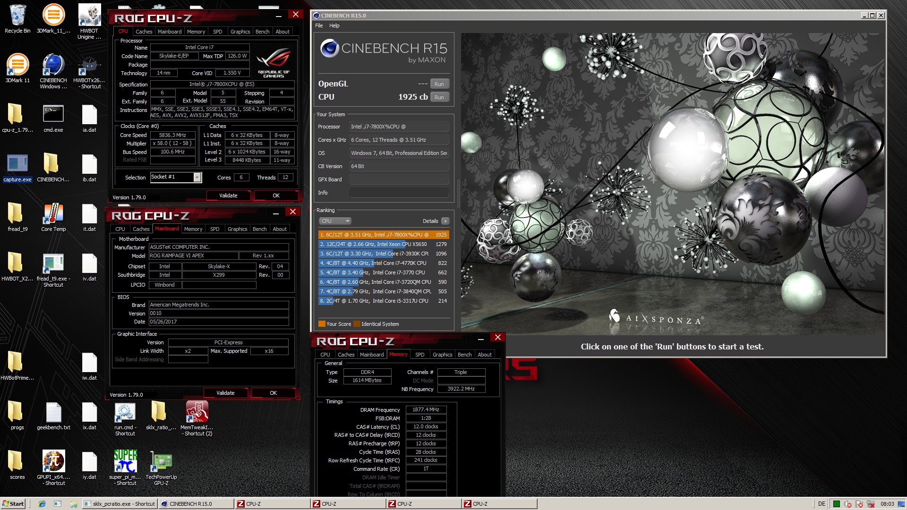
Task: Launch TechPowerUp GPU-Z icon
Action: click(161, 467)
